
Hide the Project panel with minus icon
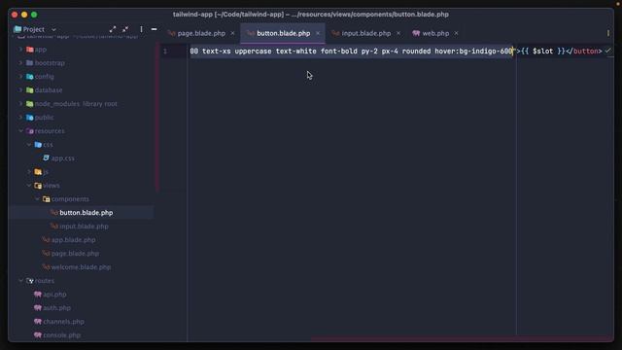154,29
